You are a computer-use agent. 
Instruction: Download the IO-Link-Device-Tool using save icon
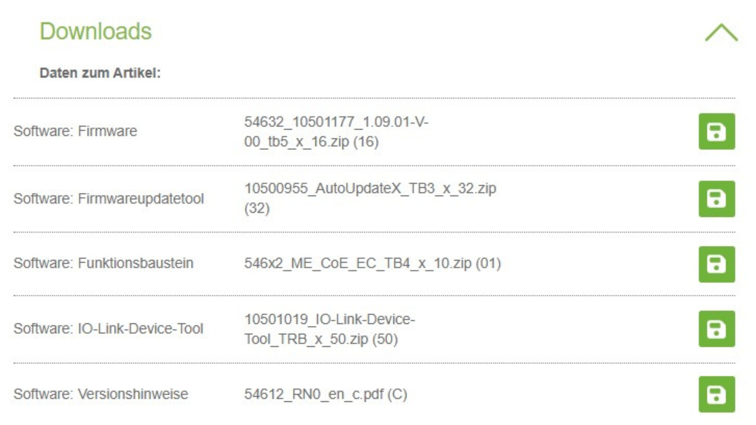pyautogui.click(x=717, y=329)
